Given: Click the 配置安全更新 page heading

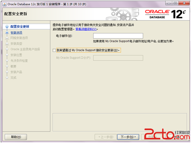Looking at the screenshot, I should pyautogui.click(x=16, y=14).
